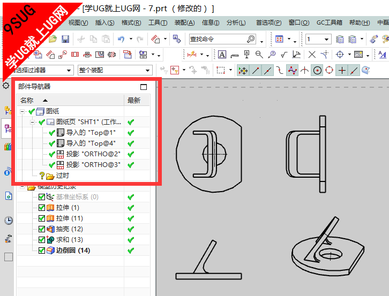Uncheck the 边倒圆 (14) feature checkbox

click(42, 251)
